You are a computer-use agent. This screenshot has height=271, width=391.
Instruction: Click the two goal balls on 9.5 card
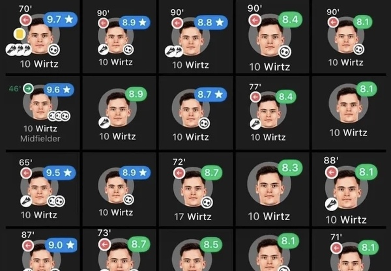tap(56, 201)
